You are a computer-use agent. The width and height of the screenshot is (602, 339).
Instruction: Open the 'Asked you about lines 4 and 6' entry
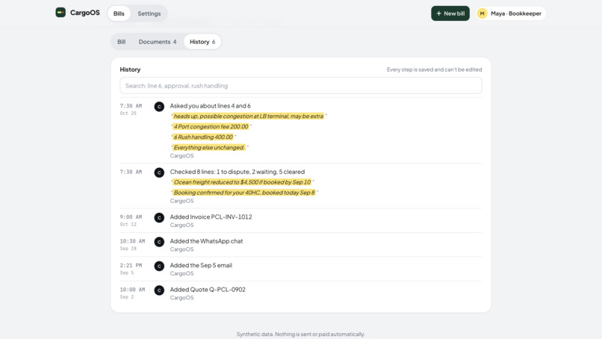(x=210, y=105)
